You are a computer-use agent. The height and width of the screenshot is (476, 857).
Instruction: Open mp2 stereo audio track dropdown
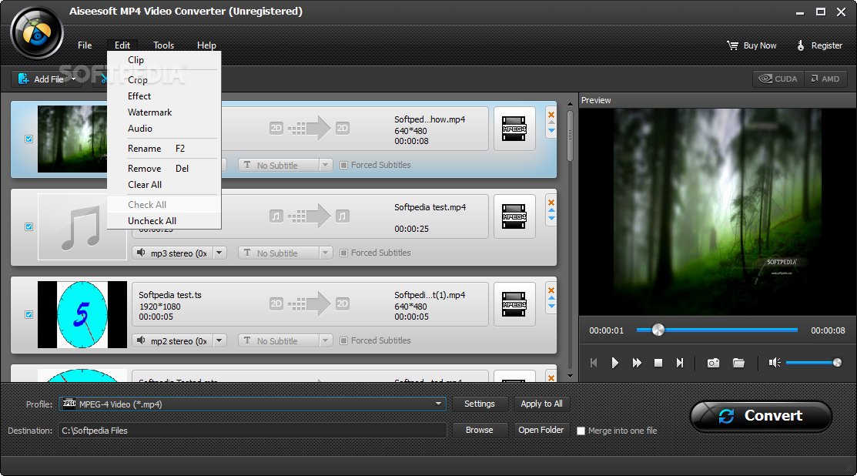pyautogui.click(x=219, y=340)
